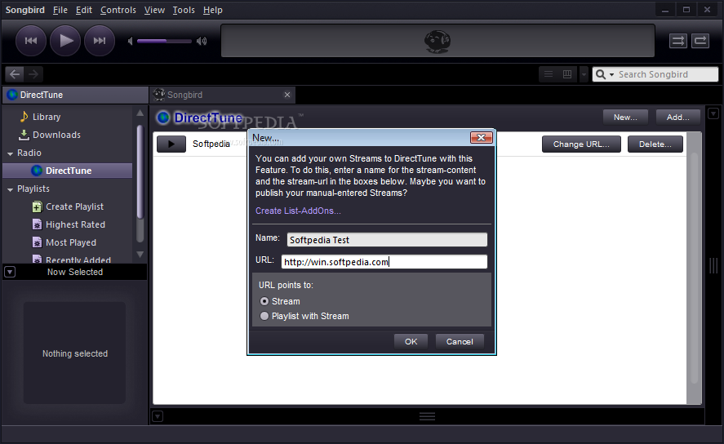Click the Songbird mascot in display area
This screenshot has width=724, height=444.
point(438,42)
